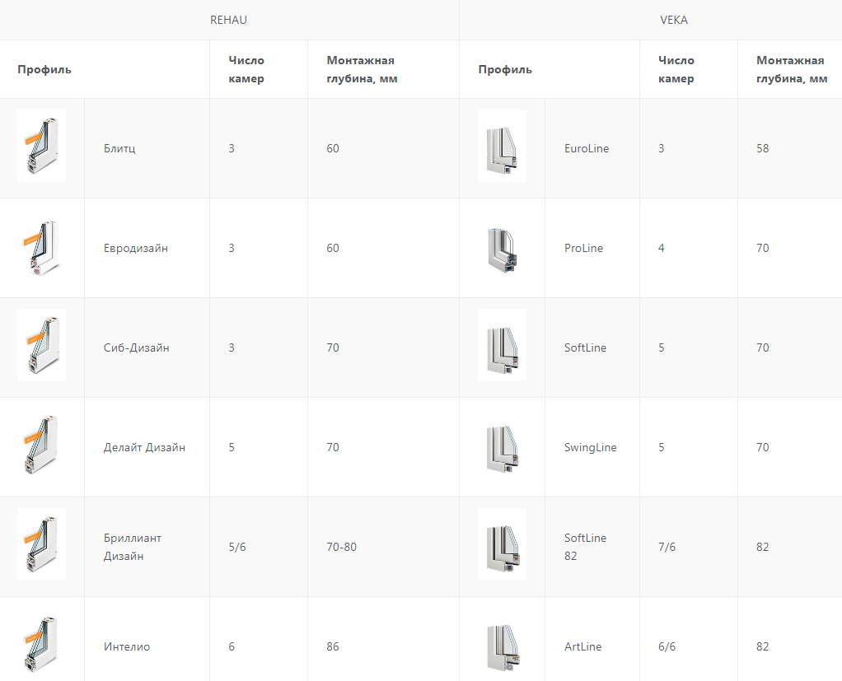842x681 pixels.
Task: Click Евродизайн mounting depth value 60
Action: click(333, 248)
